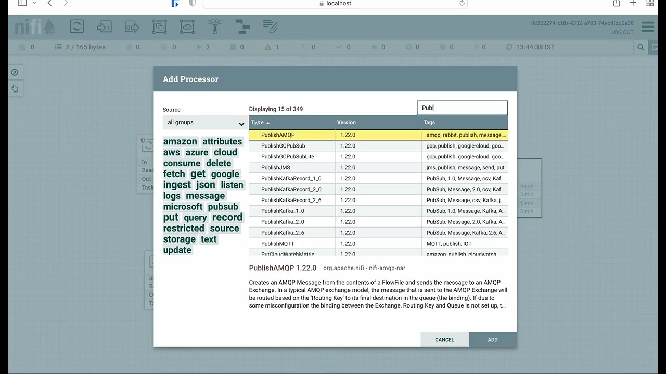Image resolution: width=666 pixels, height=374 pixels.
Task: Open the NiFi global hamburger menu
Action: pyautogui.click(x=648, y=27)
